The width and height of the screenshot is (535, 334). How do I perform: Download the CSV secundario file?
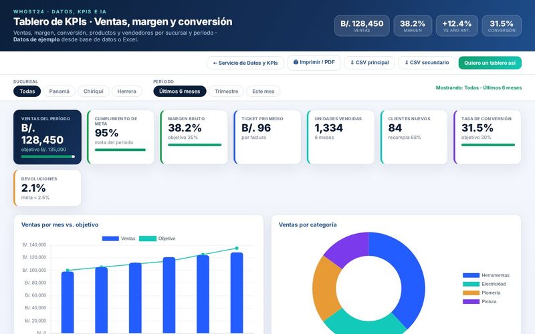[x=427, y=63]
